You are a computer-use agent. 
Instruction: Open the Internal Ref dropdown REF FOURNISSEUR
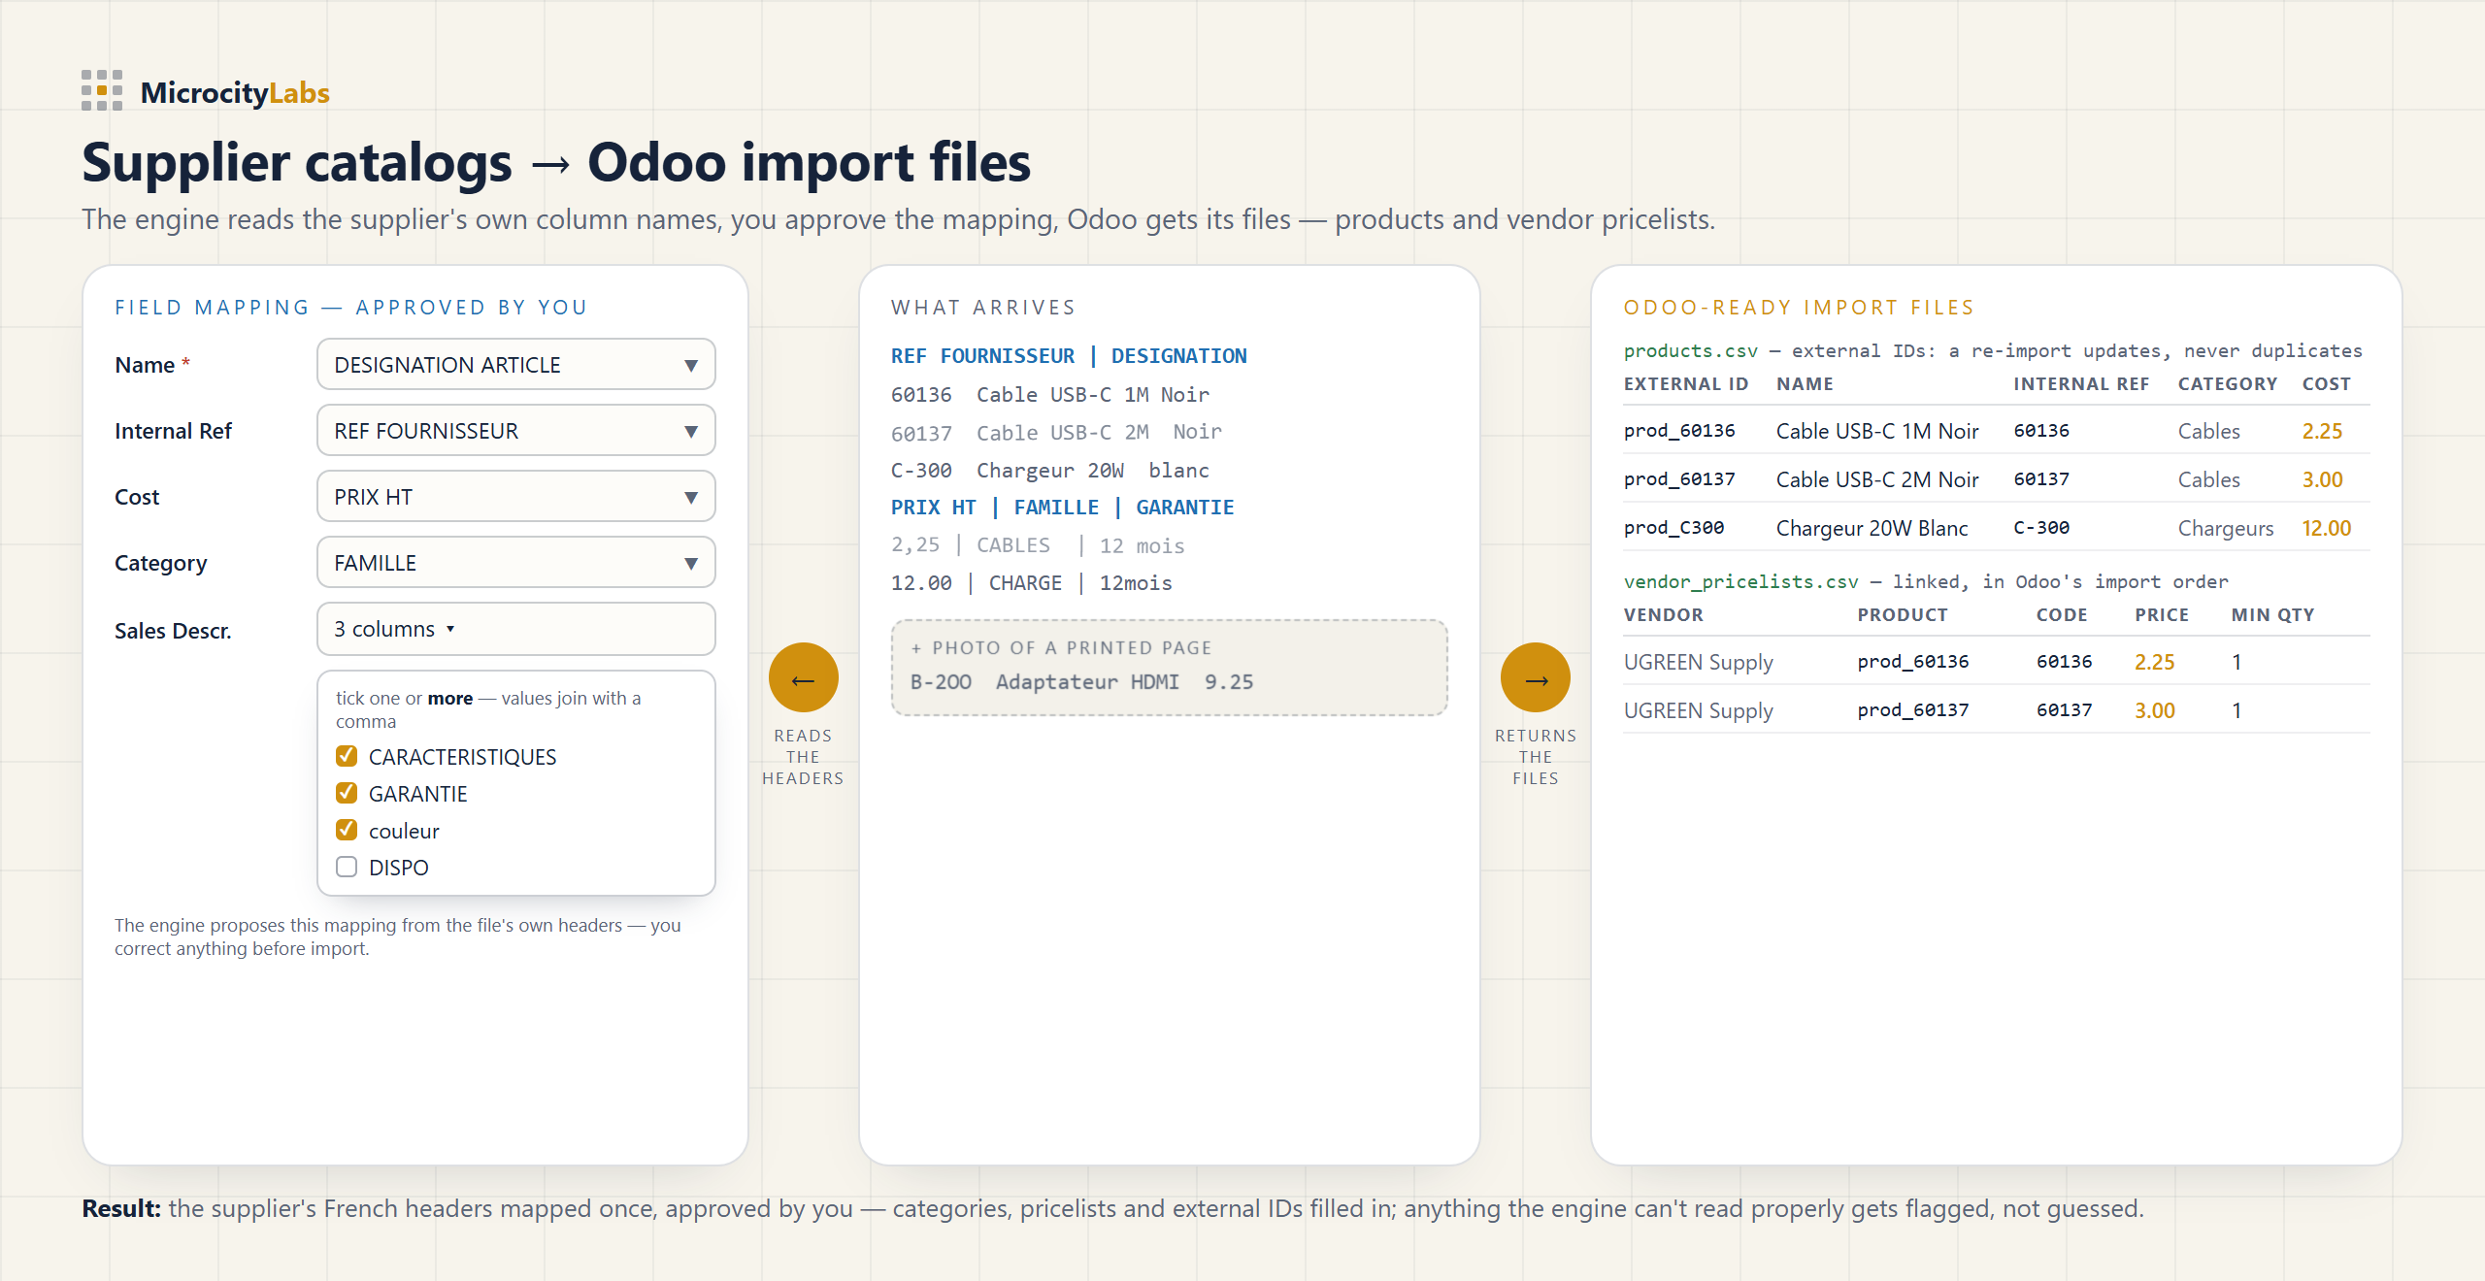pyautogui.click(x=515, y=431)
